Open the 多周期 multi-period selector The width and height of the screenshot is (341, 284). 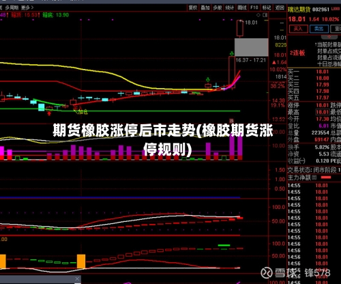(x=12, y=8)
